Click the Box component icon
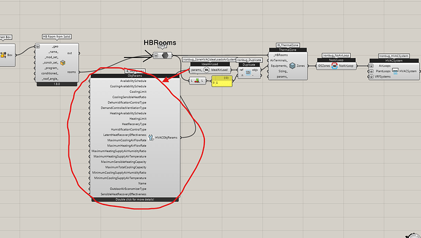This screenshot has height=238, width=421. point(3,55)
